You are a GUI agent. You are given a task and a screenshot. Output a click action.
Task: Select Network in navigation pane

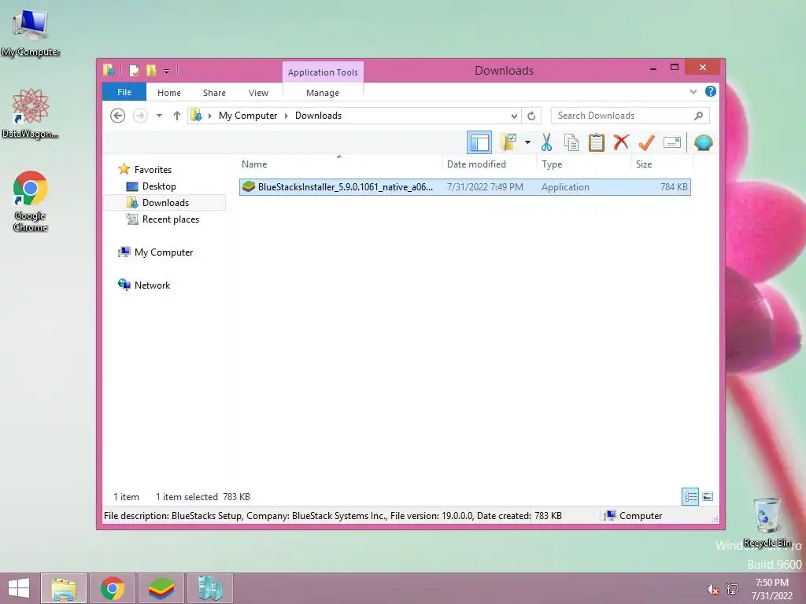pyautogui.click(x=152, y=285)
